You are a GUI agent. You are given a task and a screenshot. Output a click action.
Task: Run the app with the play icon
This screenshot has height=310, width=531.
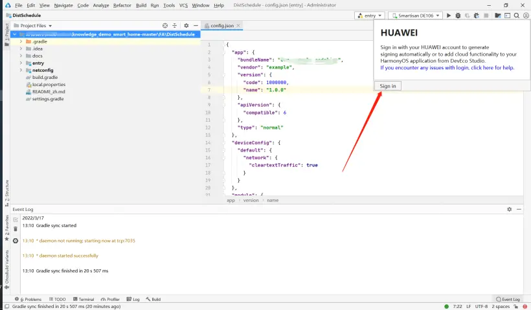coord(449,16)
